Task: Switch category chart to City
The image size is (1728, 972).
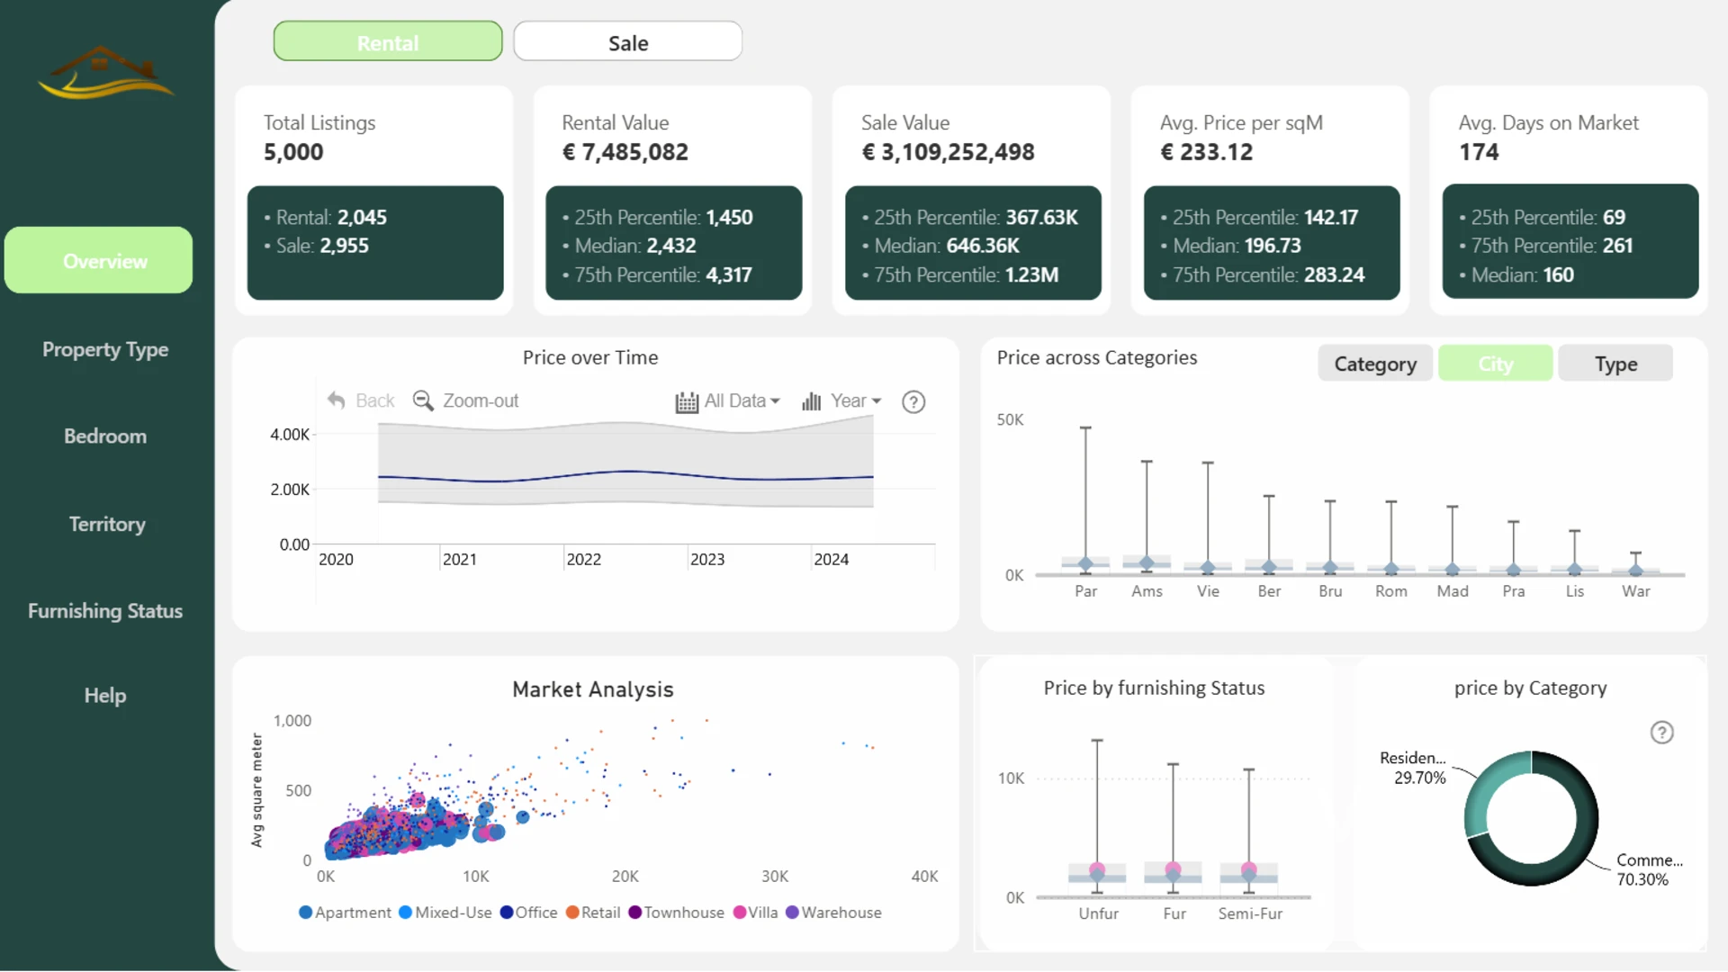Action: coord(1495,364)
